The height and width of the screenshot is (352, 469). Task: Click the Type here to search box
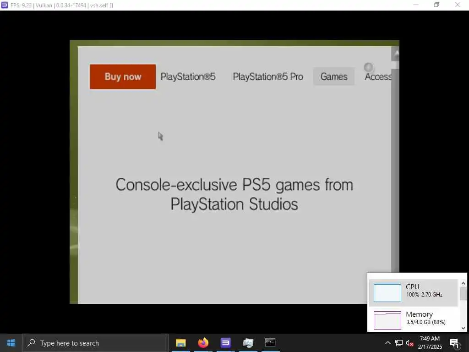pyautogui.click(x=96, y=343)
